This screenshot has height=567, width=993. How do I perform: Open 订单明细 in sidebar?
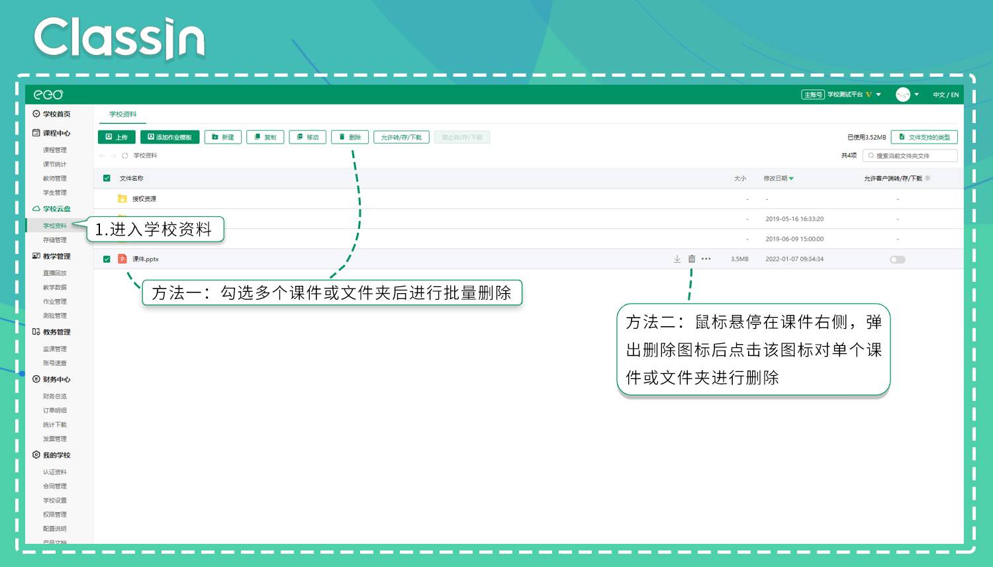pos(55,410)
